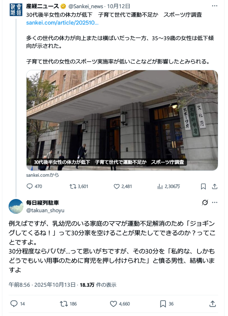
Task: Open the sankei.com article link
Action: point(62,23)
